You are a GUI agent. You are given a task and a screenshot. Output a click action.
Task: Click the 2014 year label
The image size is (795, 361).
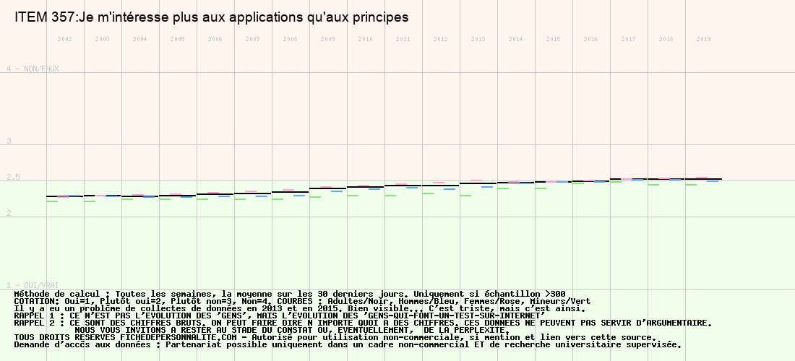coord(515,39)
